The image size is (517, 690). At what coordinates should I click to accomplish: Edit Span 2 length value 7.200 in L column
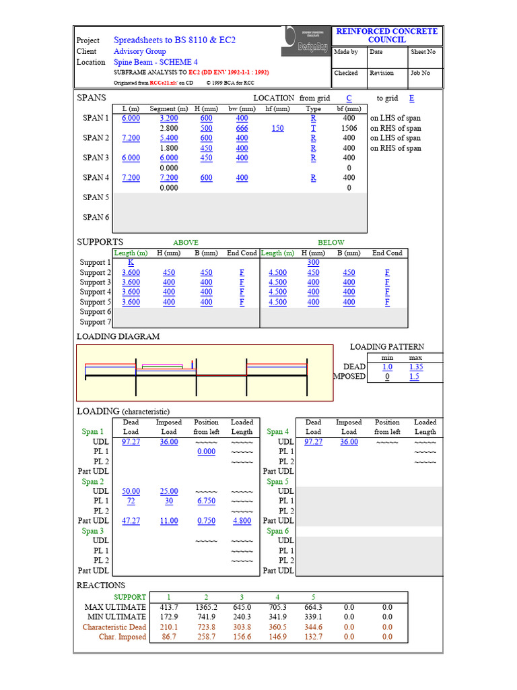click(x=131, y=137)
